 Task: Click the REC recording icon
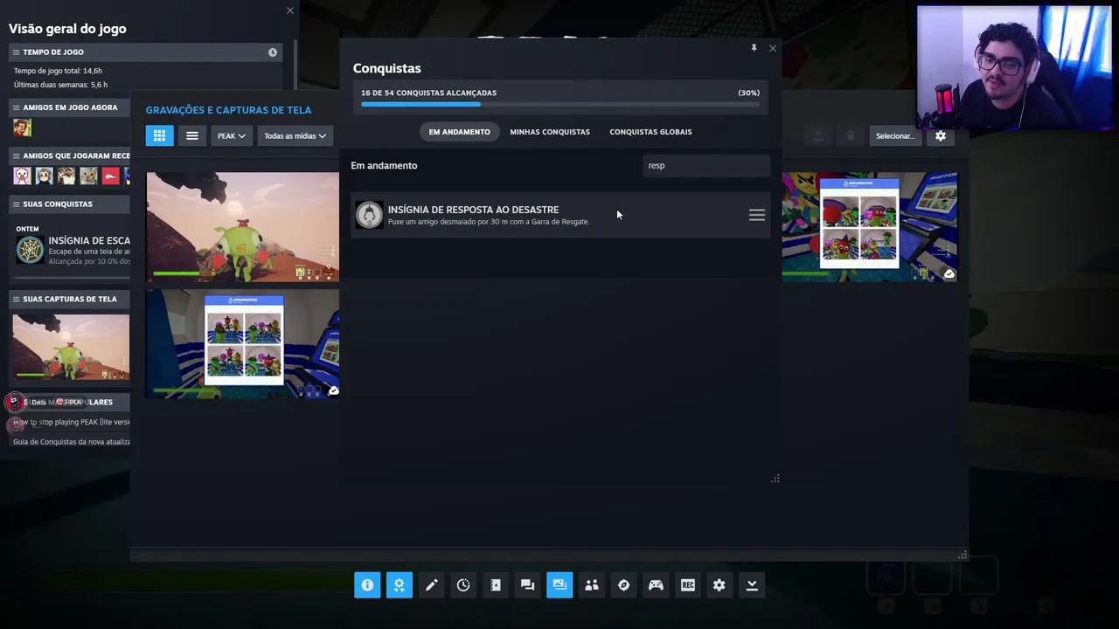[688, 585]
